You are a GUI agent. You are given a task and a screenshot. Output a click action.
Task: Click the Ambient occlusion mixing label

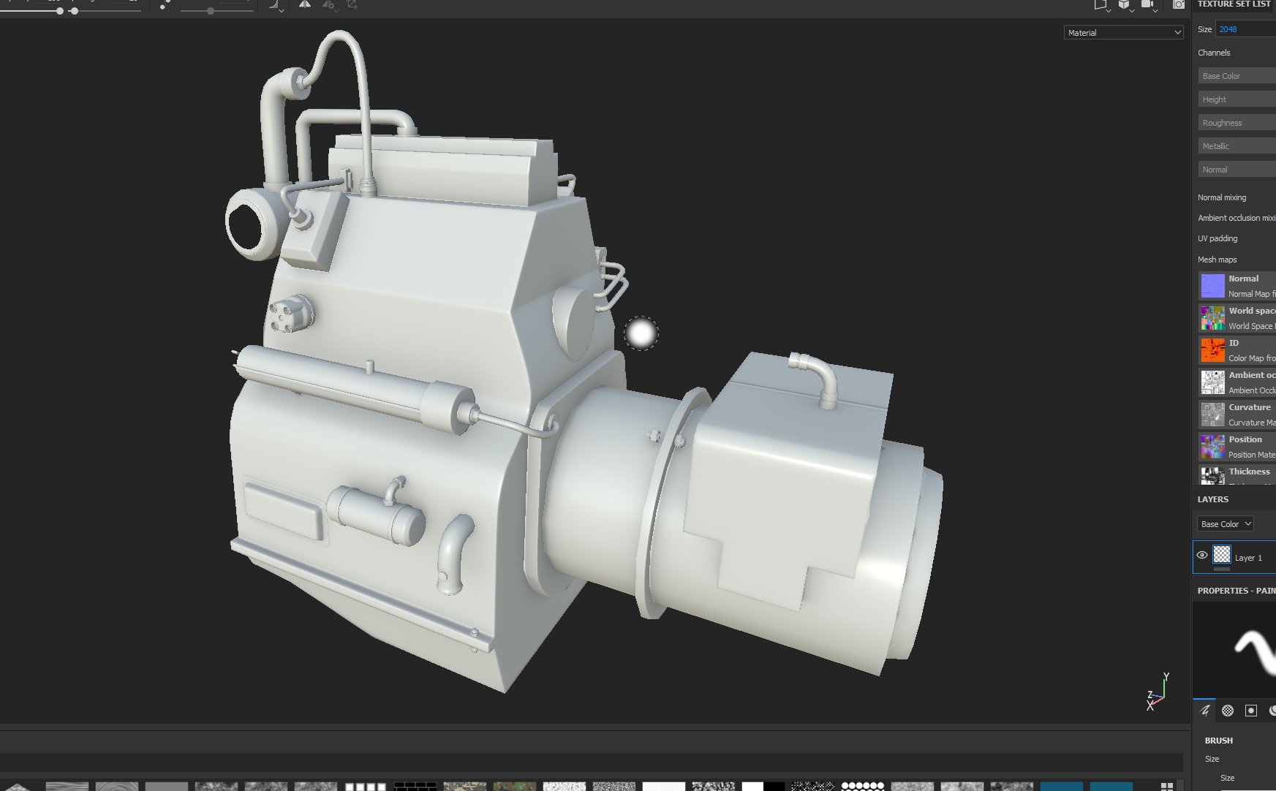1237,218
